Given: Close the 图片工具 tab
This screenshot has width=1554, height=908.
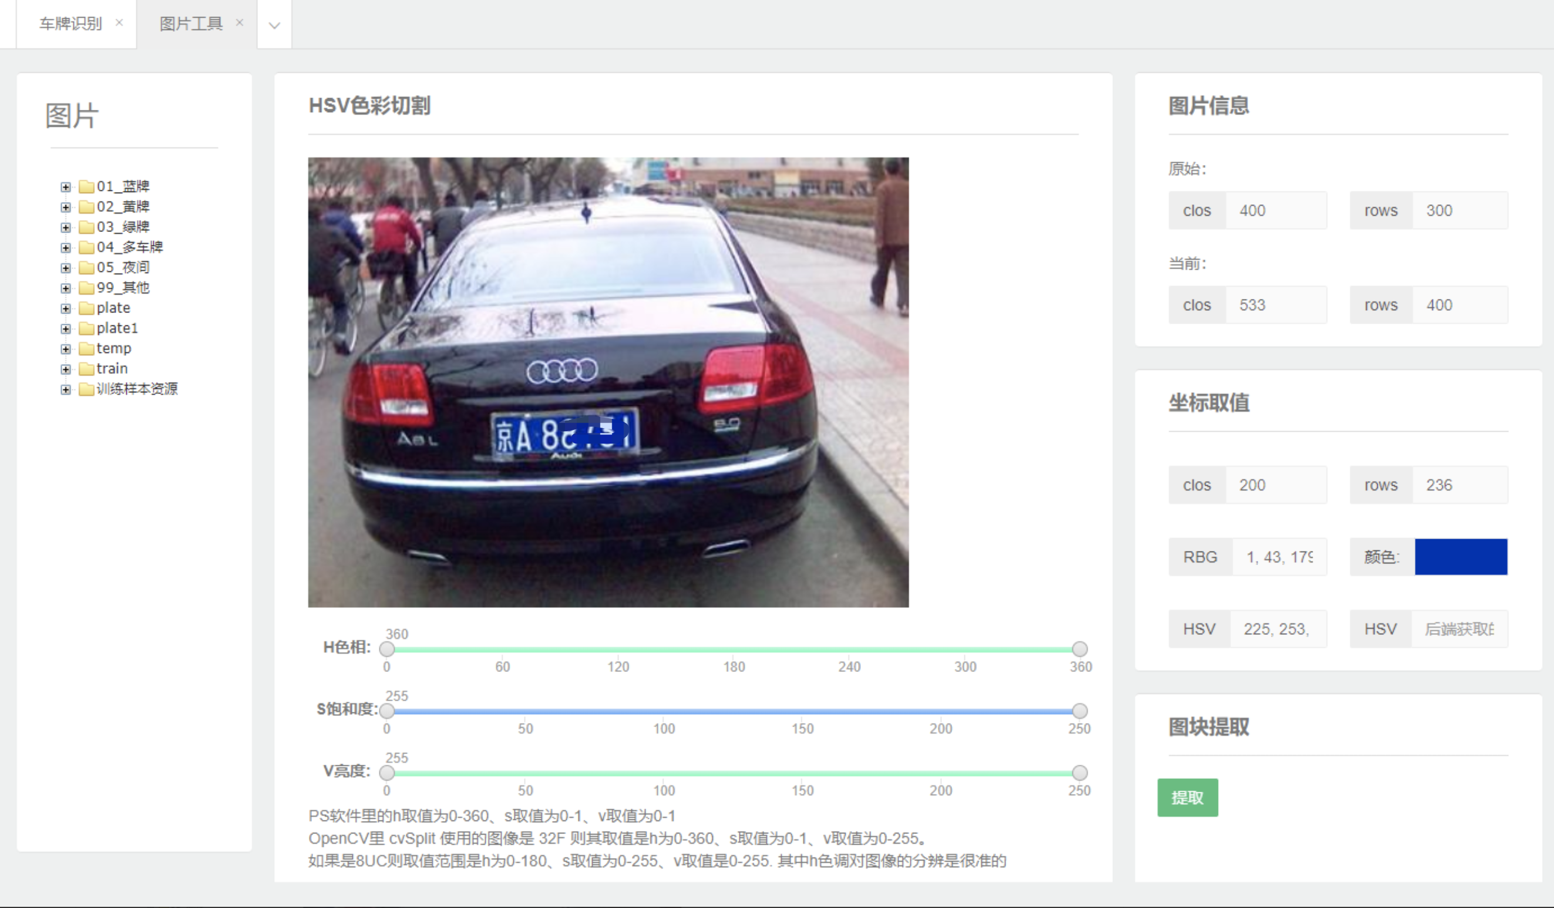Looking at the screenshot, I should click(239, 23).
